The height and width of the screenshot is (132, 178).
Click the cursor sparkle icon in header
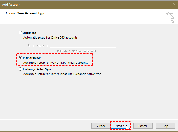[x=170, y=16]
